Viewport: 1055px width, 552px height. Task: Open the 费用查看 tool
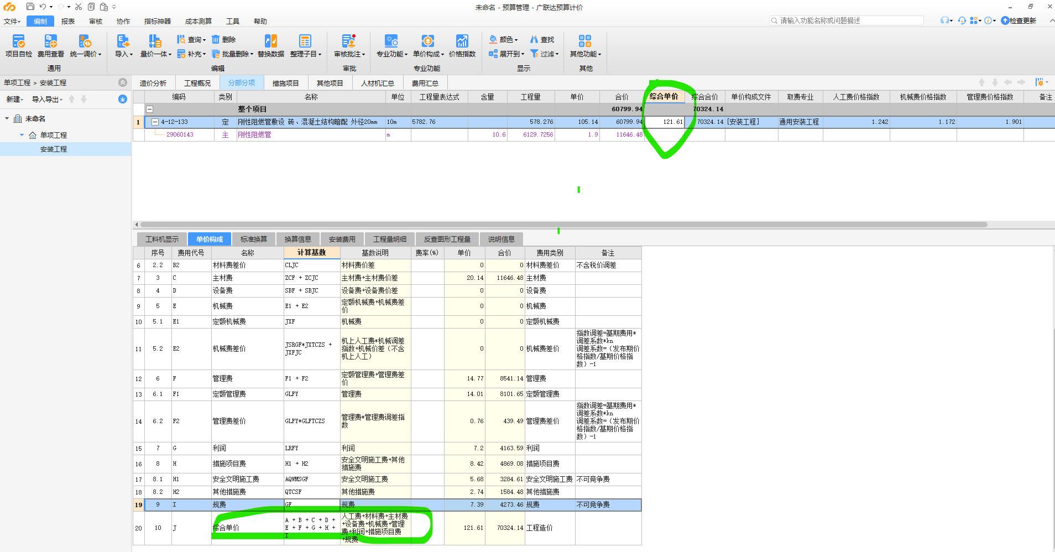tap(51, 46)
